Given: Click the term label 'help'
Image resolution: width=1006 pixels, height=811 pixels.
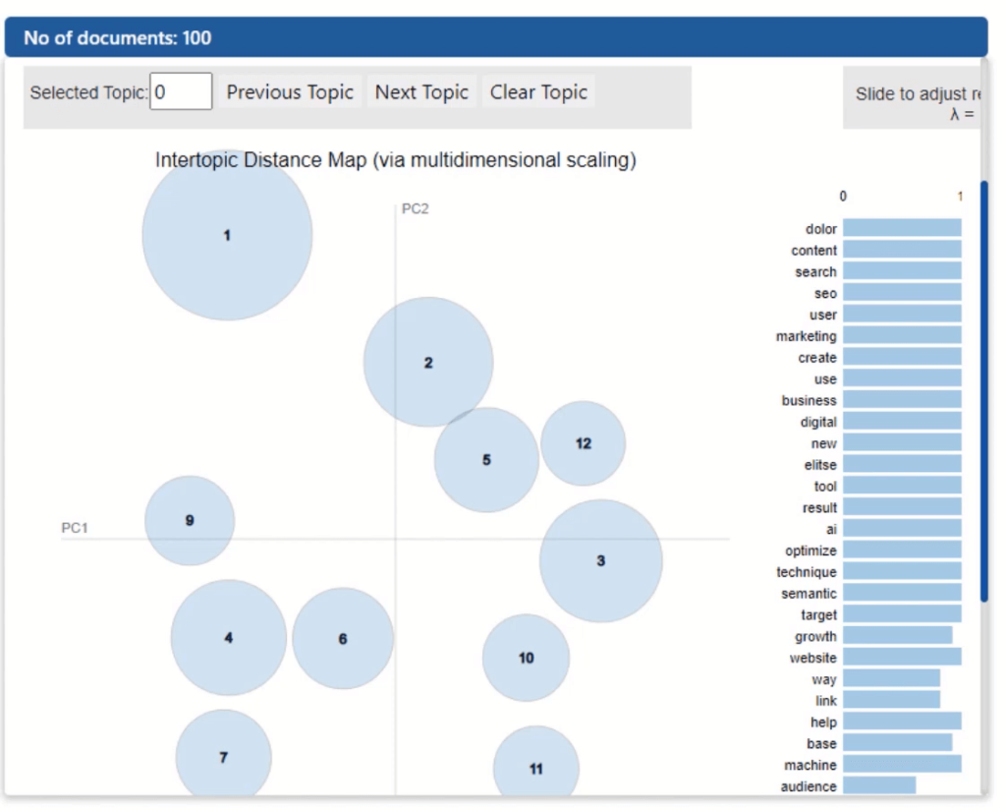Looking at the screenshot, I should (x=824, y=722).
